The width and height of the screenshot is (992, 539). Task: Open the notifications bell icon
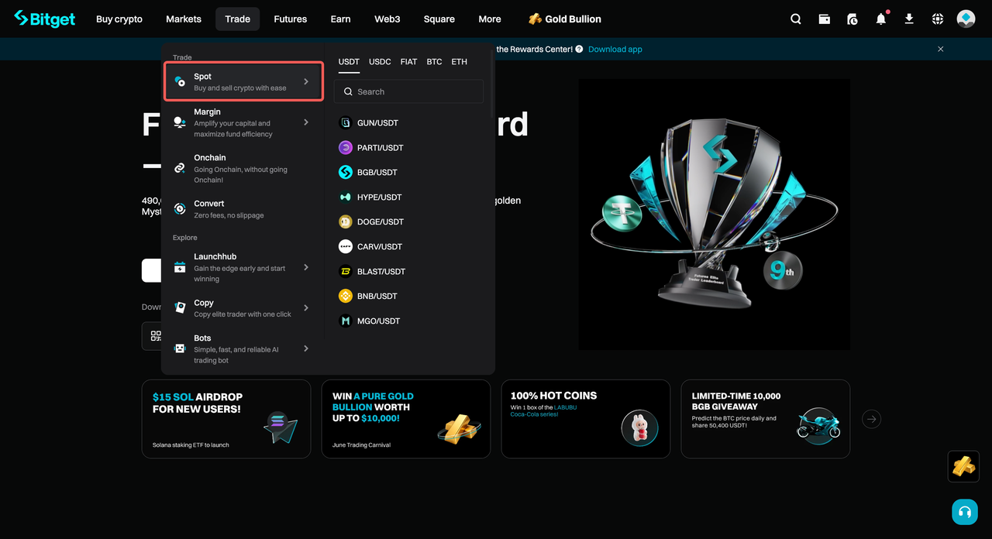881,19
